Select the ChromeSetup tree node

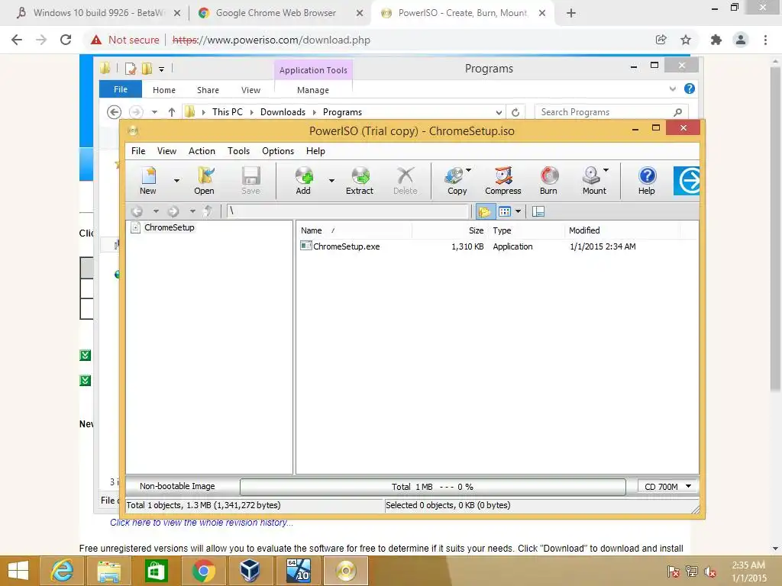169,227
